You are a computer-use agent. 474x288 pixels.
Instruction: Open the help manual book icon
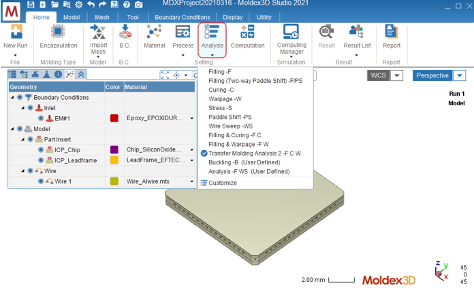click(114, 4)
